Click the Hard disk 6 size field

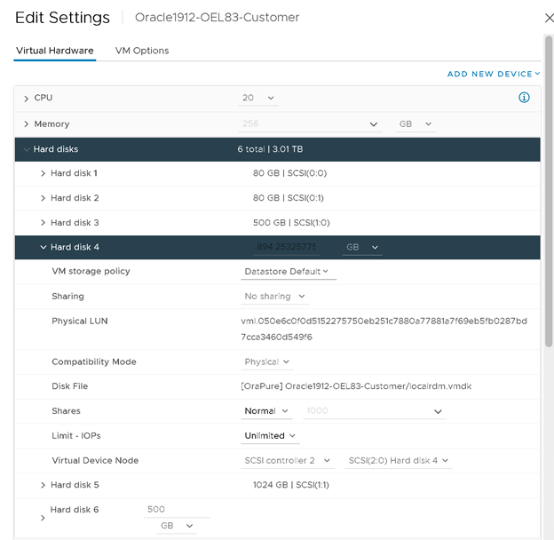pos(176,510)
